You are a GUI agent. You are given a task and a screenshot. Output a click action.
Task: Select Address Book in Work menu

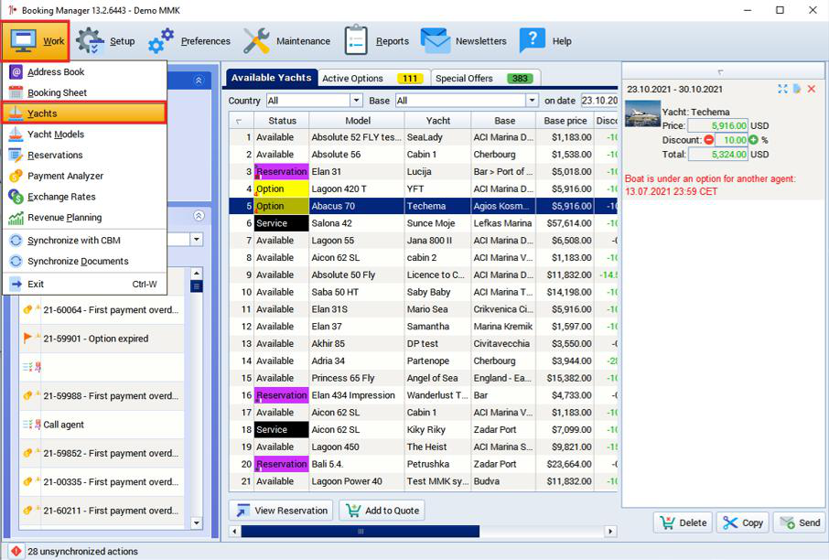coord(84,72)
